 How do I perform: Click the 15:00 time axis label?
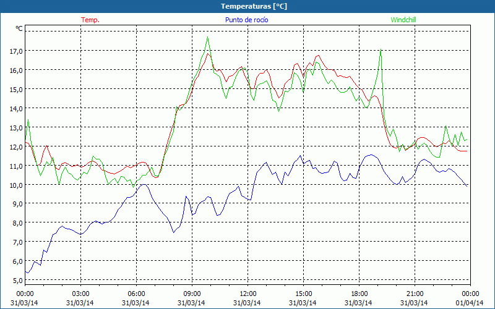pos(303,294)
